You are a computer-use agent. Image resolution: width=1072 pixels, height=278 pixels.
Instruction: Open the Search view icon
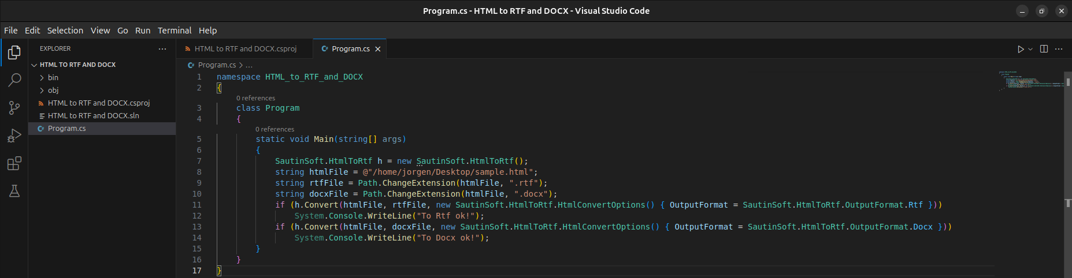(x=14, y=80)
